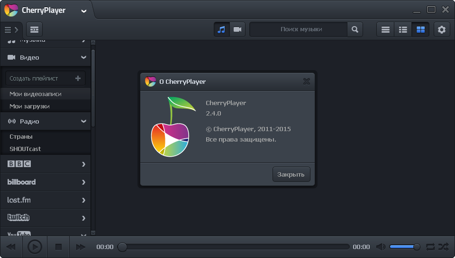Select the Радио sidebar section
Image resolution: width=455 pixels, height=258 pixels.
[45, 121]
